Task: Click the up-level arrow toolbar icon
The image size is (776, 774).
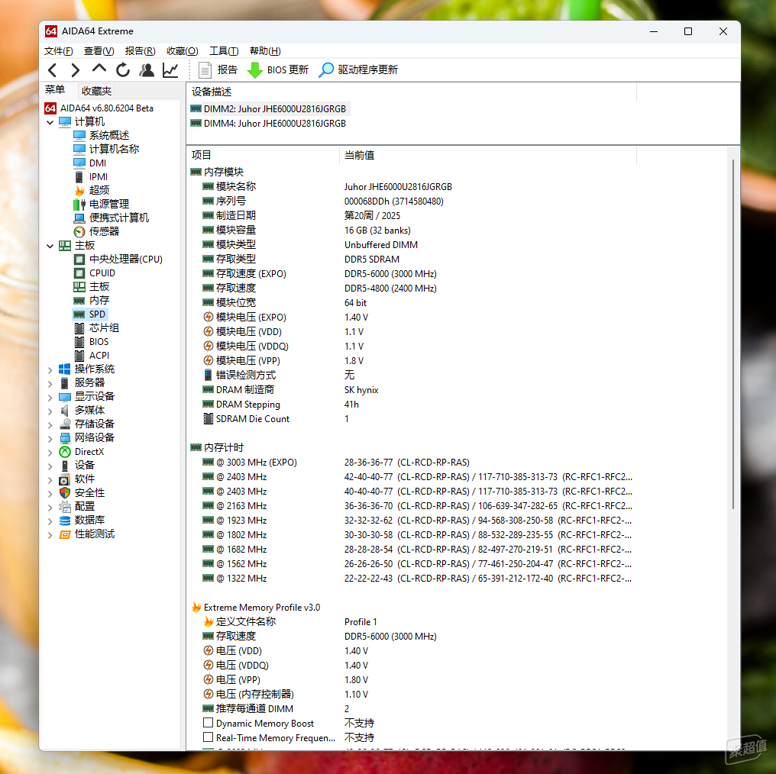Action: tap(99, 69)
